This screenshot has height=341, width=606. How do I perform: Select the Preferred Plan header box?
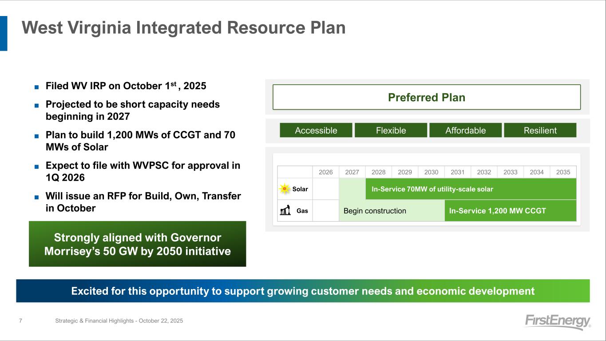point(427,97)
